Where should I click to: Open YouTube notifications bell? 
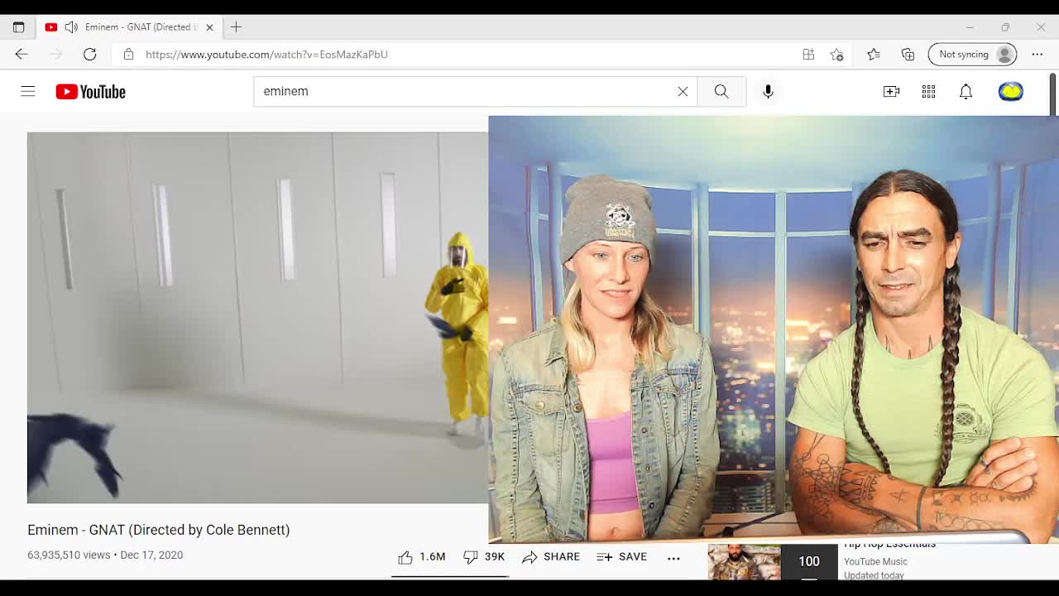click(x=966, y=92)
